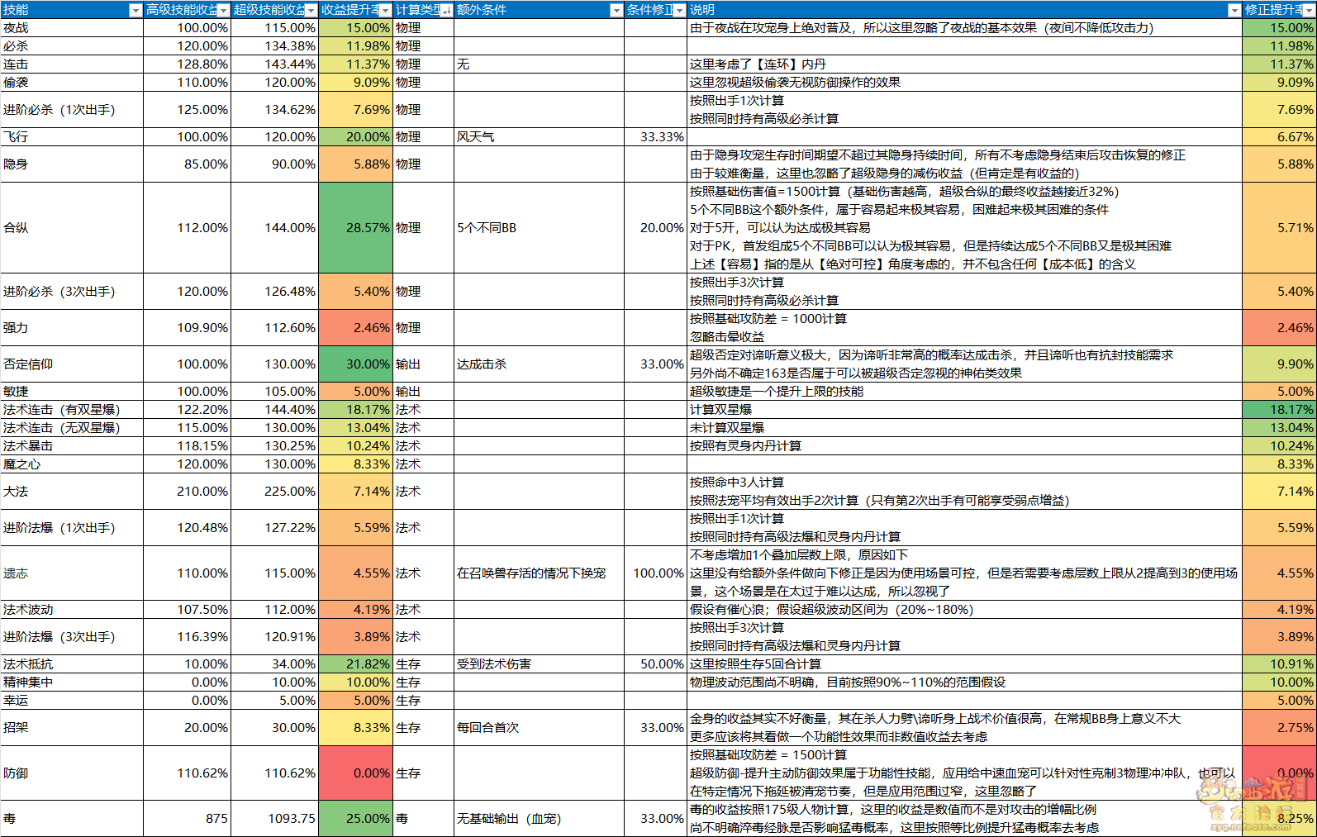Screen dimensions: 1317x837
Task: Select the 法术连击（有双星爆）cell
Action: click(72, 410)
